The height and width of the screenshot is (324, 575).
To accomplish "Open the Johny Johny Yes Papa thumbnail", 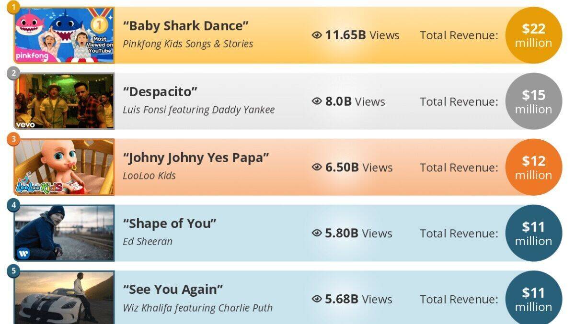I will tap(64, 167).
